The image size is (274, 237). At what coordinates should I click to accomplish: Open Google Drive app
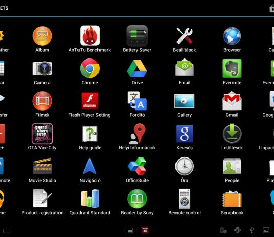coord(137,68)
